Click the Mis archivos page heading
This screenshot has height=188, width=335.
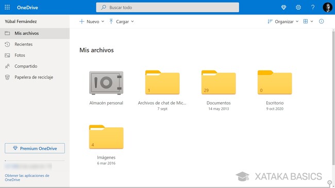tap(96, 50)
